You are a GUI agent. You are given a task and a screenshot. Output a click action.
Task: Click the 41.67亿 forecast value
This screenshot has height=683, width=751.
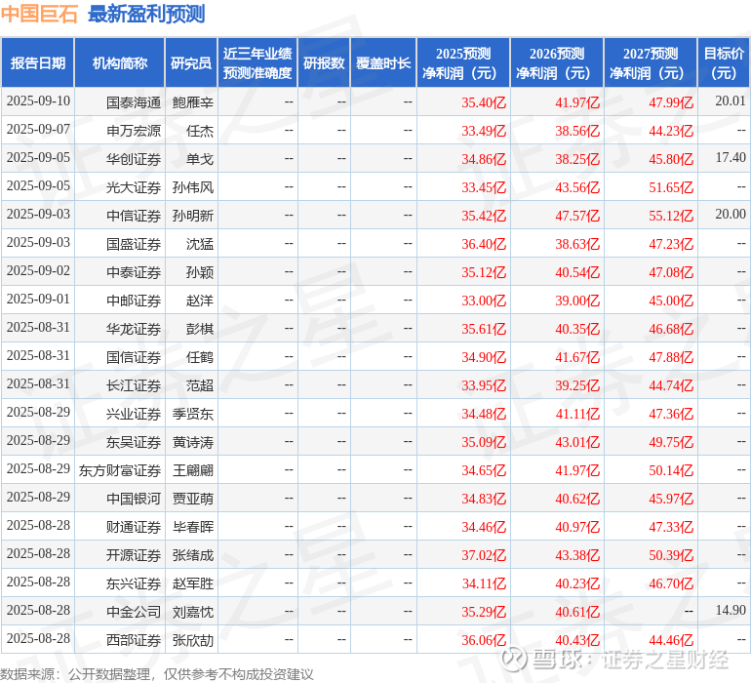577,357
